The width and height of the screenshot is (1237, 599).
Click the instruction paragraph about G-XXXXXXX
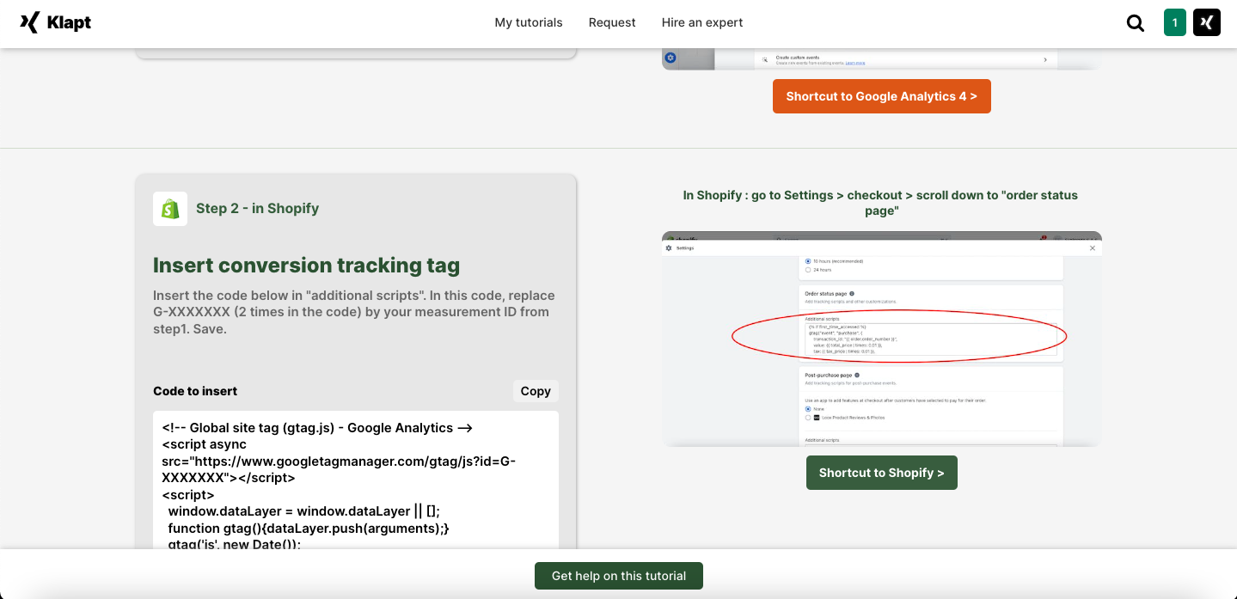point(354,312)
